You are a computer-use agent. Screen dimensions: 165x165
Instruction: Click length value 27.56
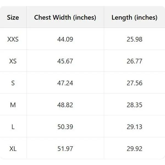134,83
